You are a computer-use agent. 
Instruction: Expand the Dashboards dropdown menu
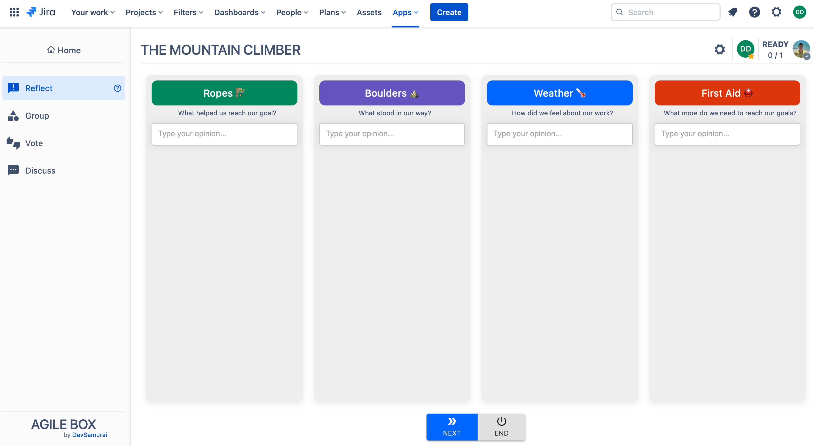[x=239, y=12]
